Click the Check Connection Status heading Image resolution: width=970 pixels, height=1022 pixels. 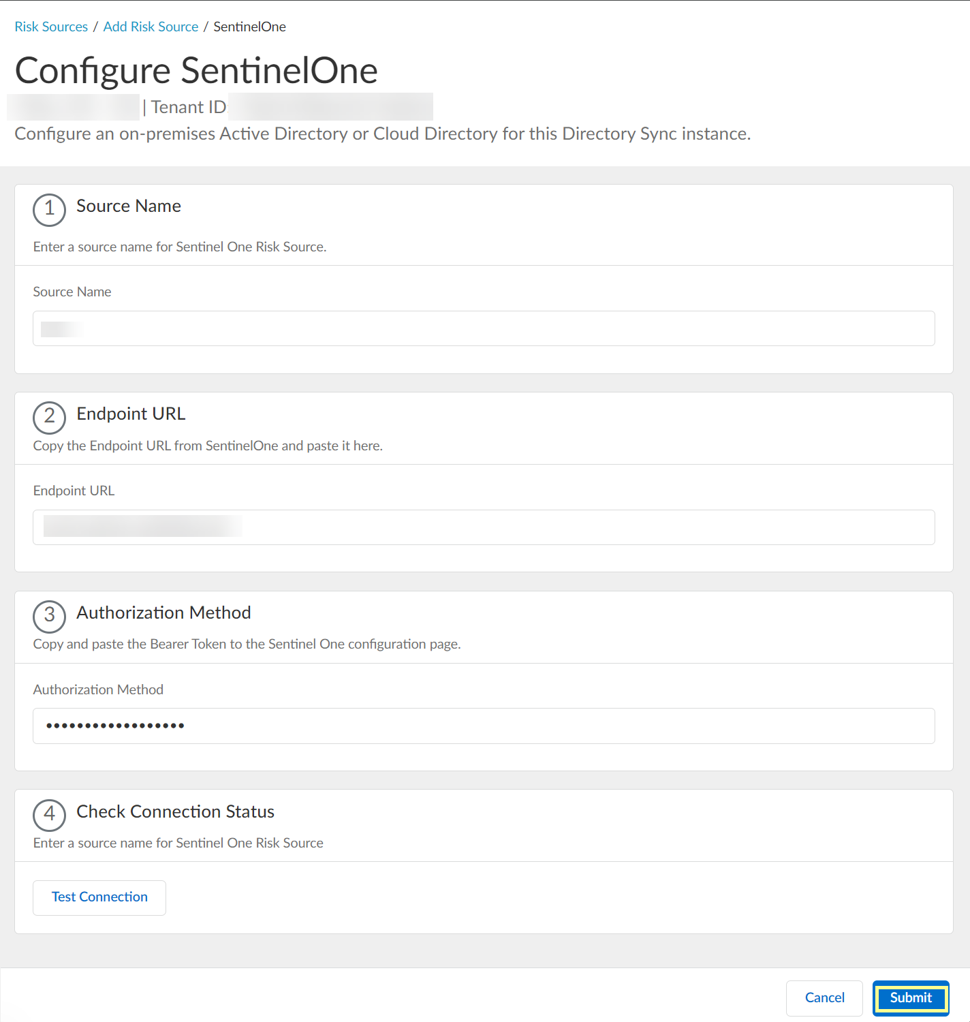(x=175, y=811)
